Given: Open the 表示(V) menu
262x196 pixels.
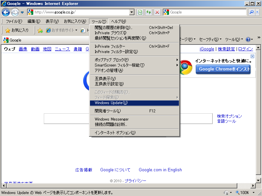Looking at the screenshot, I should pos(52,21).
